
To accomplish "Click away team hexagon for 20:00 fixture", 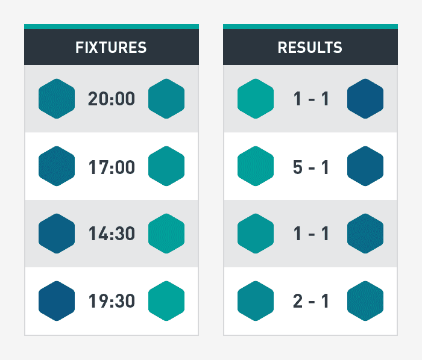I will coord(166,99).
